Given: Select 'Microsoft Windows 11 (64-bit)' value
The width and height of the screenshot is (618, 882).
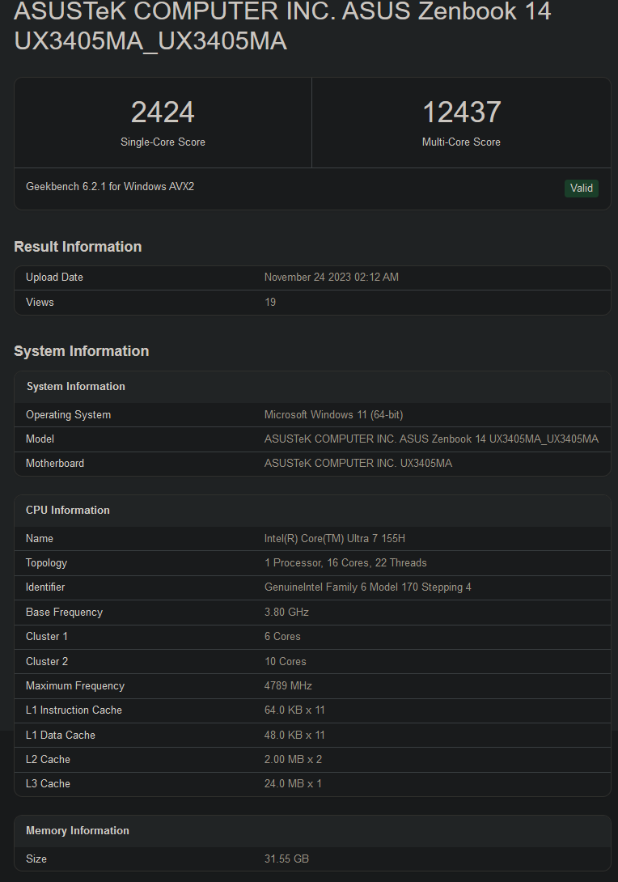Looking at the screenshot, I should pos(333,414).
